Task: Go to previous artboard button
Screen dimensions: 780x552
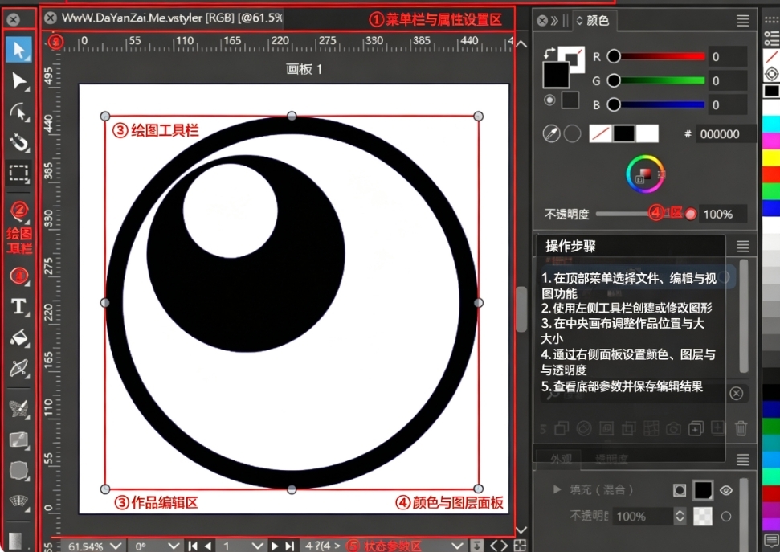Action: [x=208, y=546]
